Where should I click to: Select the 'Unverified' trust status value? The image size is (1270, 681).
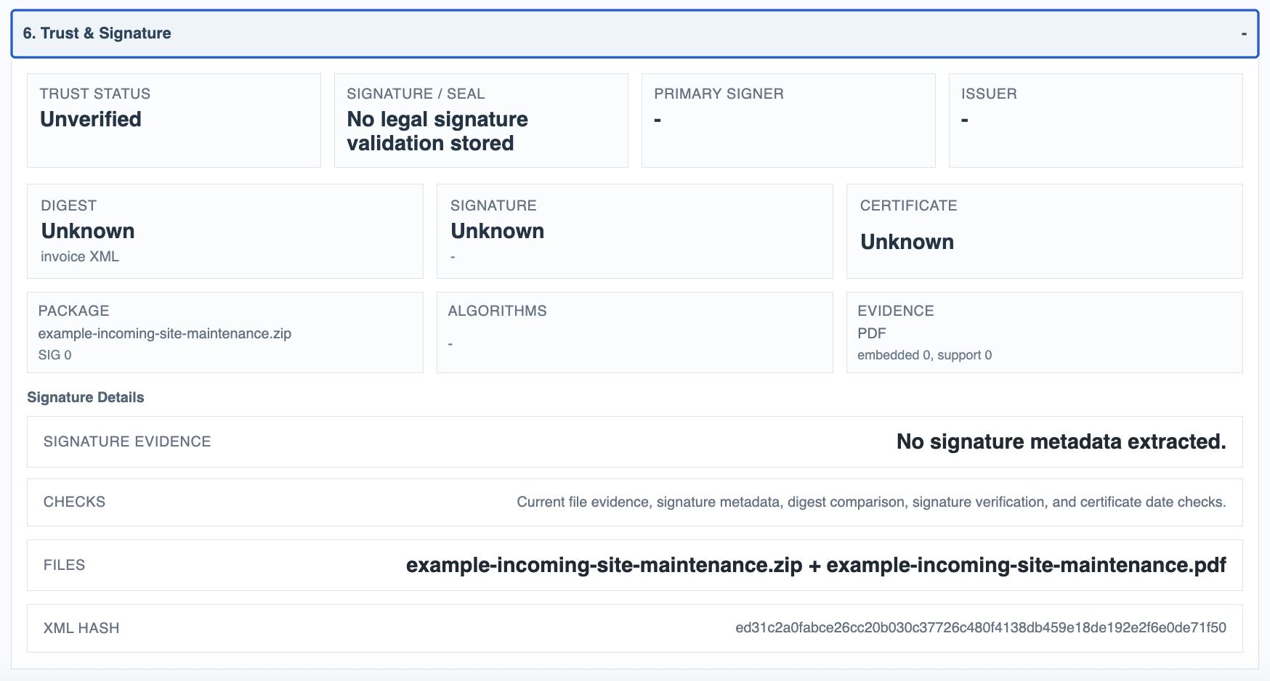(x=91, y=119)
